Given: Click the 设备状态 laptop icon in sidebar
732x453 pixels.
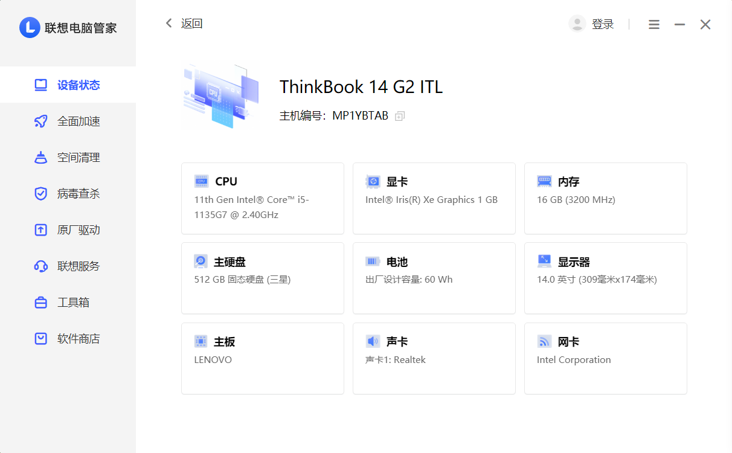Looking at the screenshot, I should [x=40, y=85].
